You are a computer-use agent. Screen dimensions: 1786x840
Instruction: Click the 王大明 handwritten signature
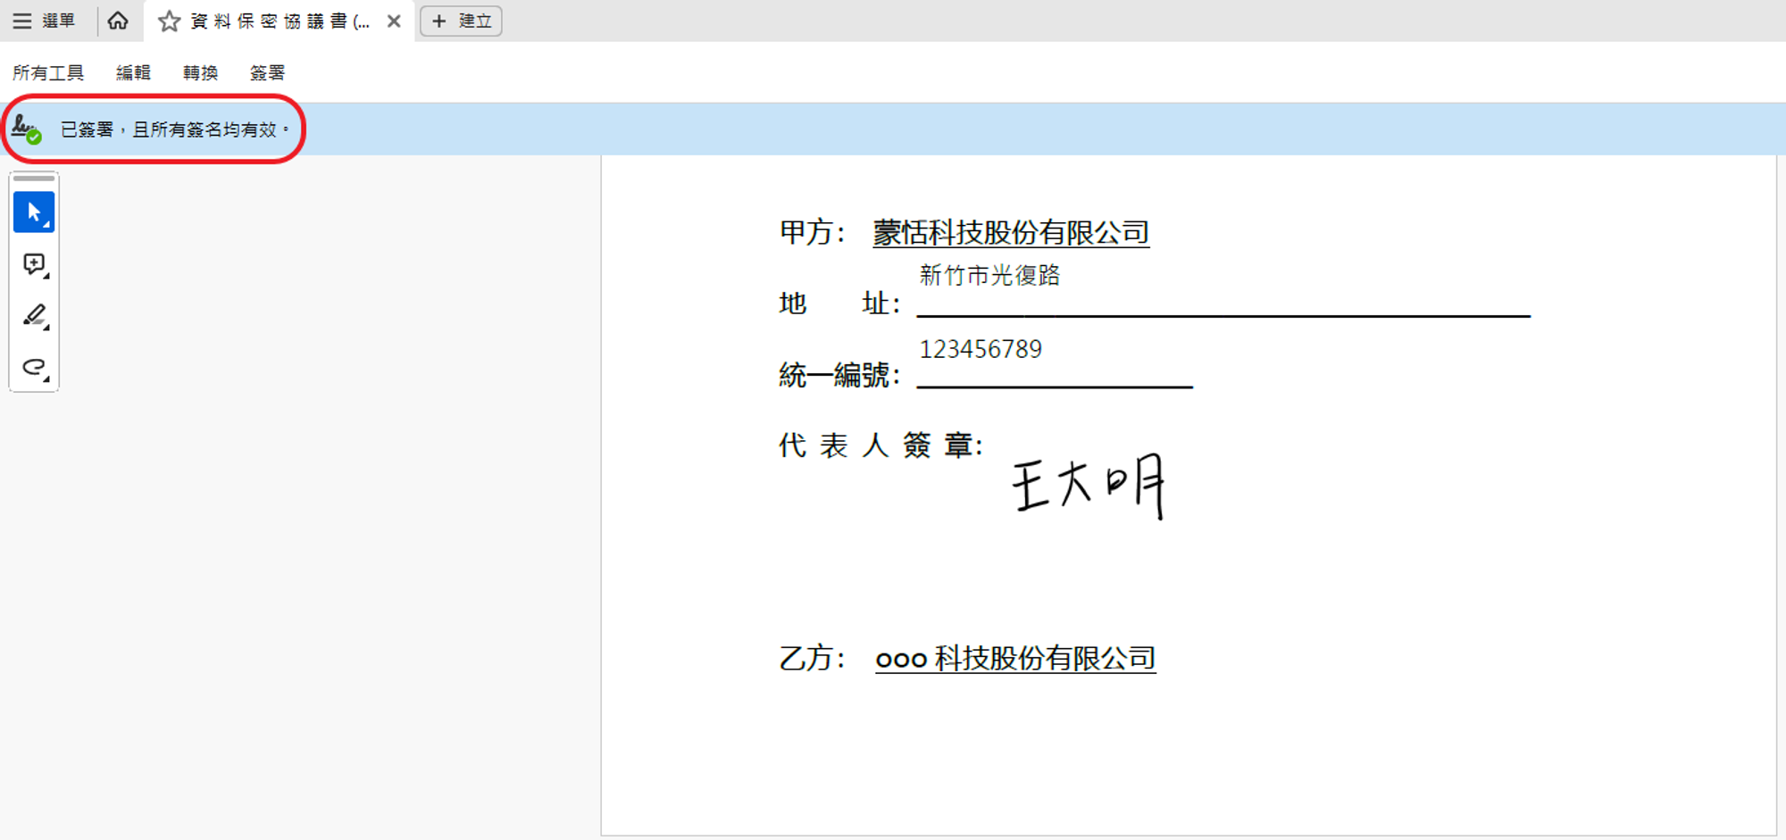[1089, 486]
